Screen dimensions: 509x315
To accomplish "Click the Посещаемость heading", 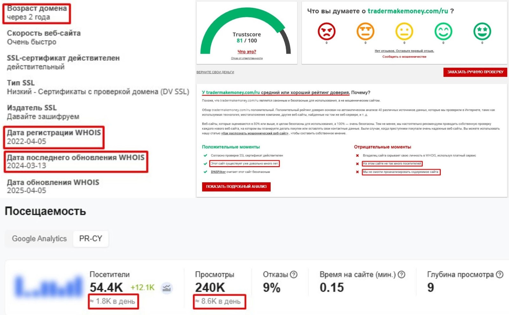I will pos(45,211).
